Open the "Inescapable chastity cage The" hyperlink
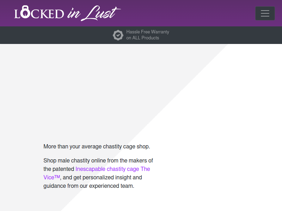The image size is (282, 211). coord(113,169)
